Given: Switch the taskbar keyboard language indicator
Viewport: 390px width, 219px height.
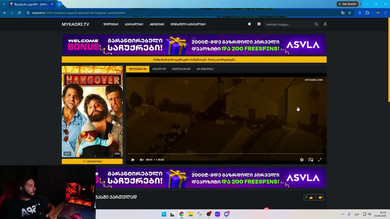Looking at the screenshot, I should point(357,214).
